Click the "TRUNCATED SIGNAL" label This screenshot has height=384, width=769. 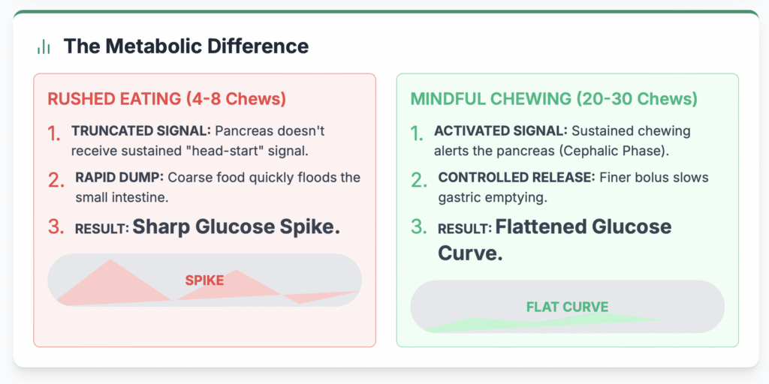[136, 131]
